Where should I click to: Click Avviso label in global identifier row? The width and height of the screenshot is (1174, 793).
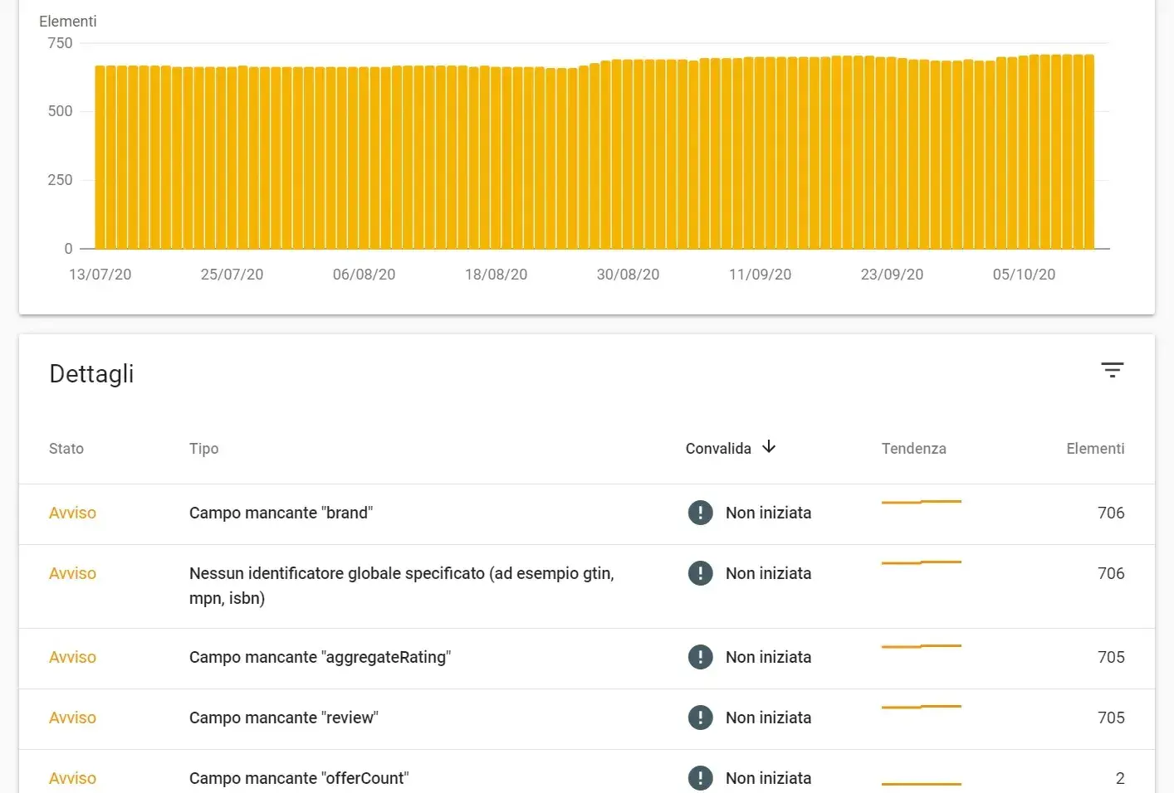pyautogui.click(x=72, y=573)
